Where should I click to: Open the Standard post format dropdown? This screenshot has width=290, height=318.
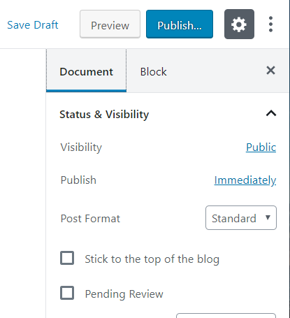[x=241, y=218]
